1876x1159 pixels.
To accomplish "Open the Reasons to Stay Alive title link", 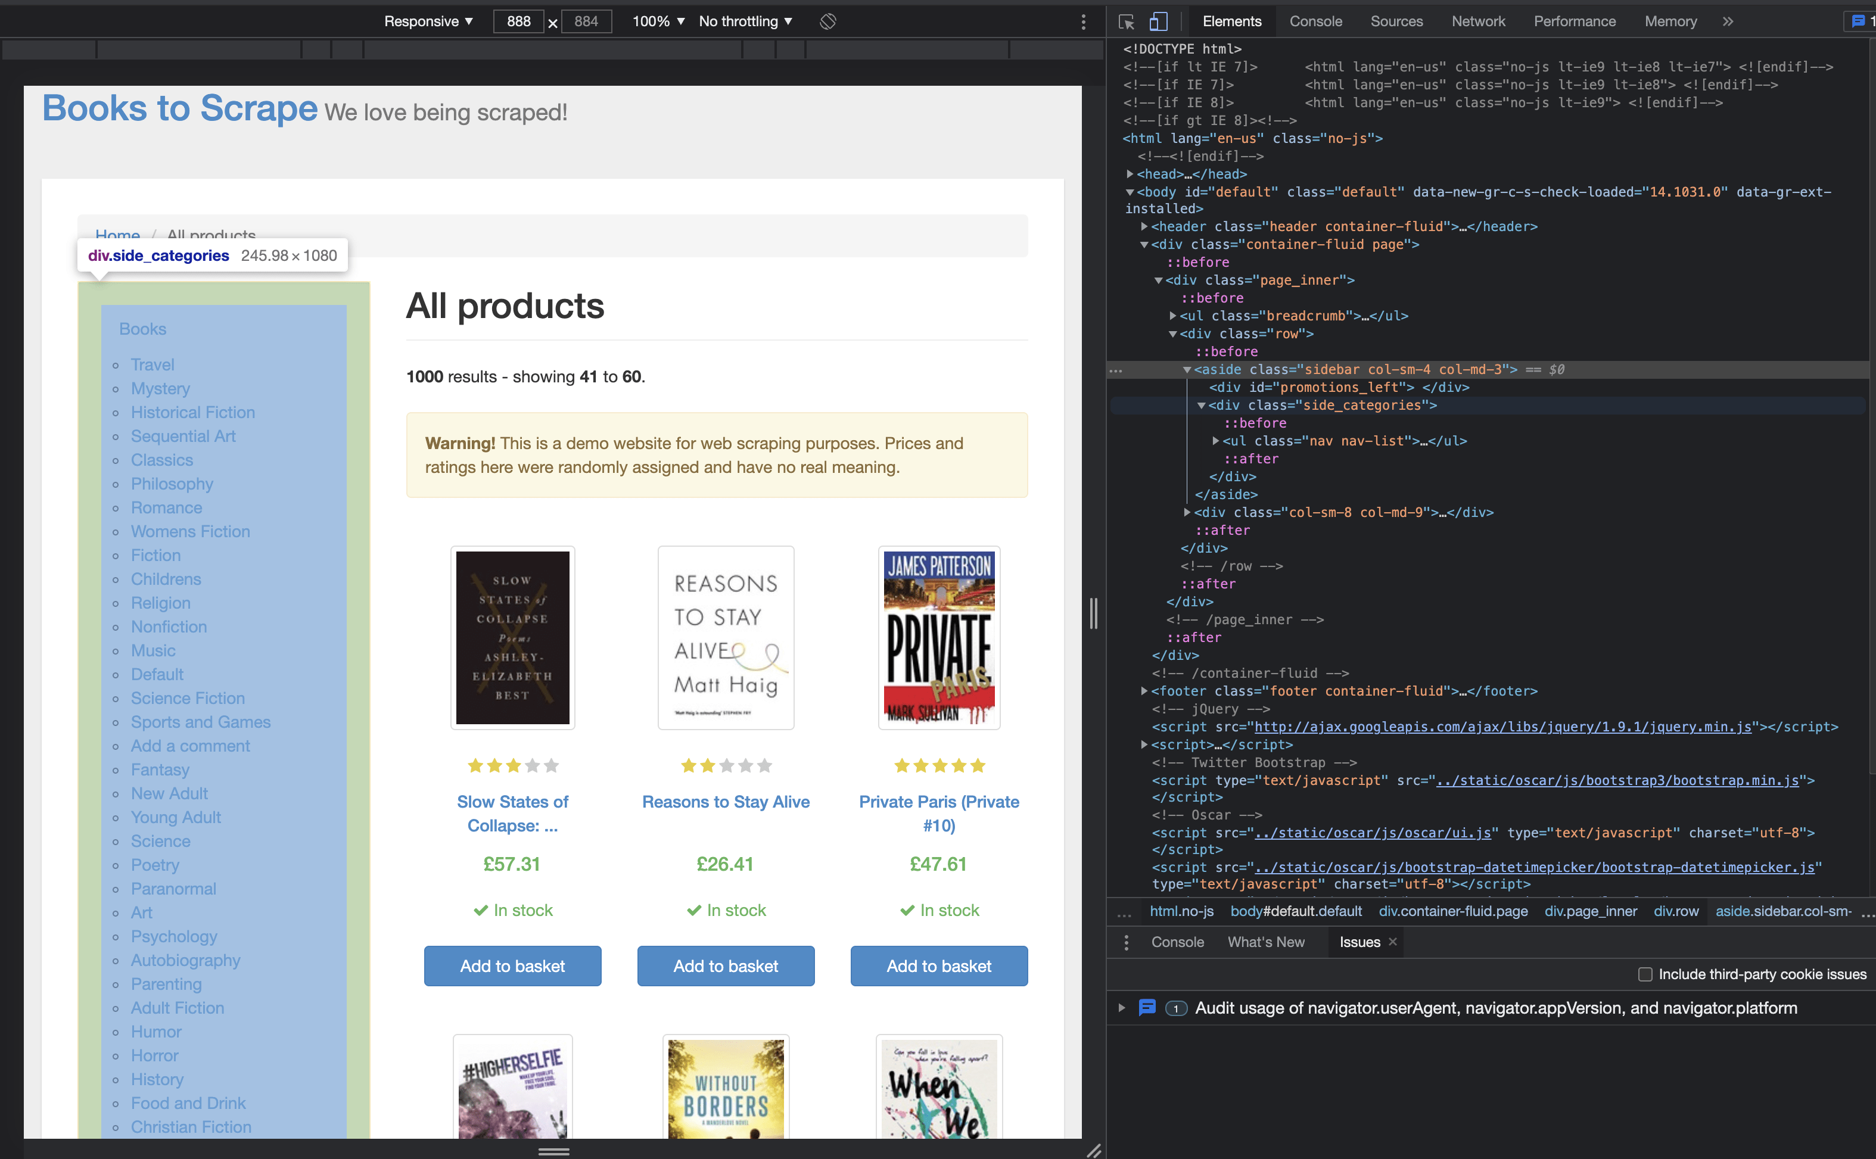I will pos(725,802).
